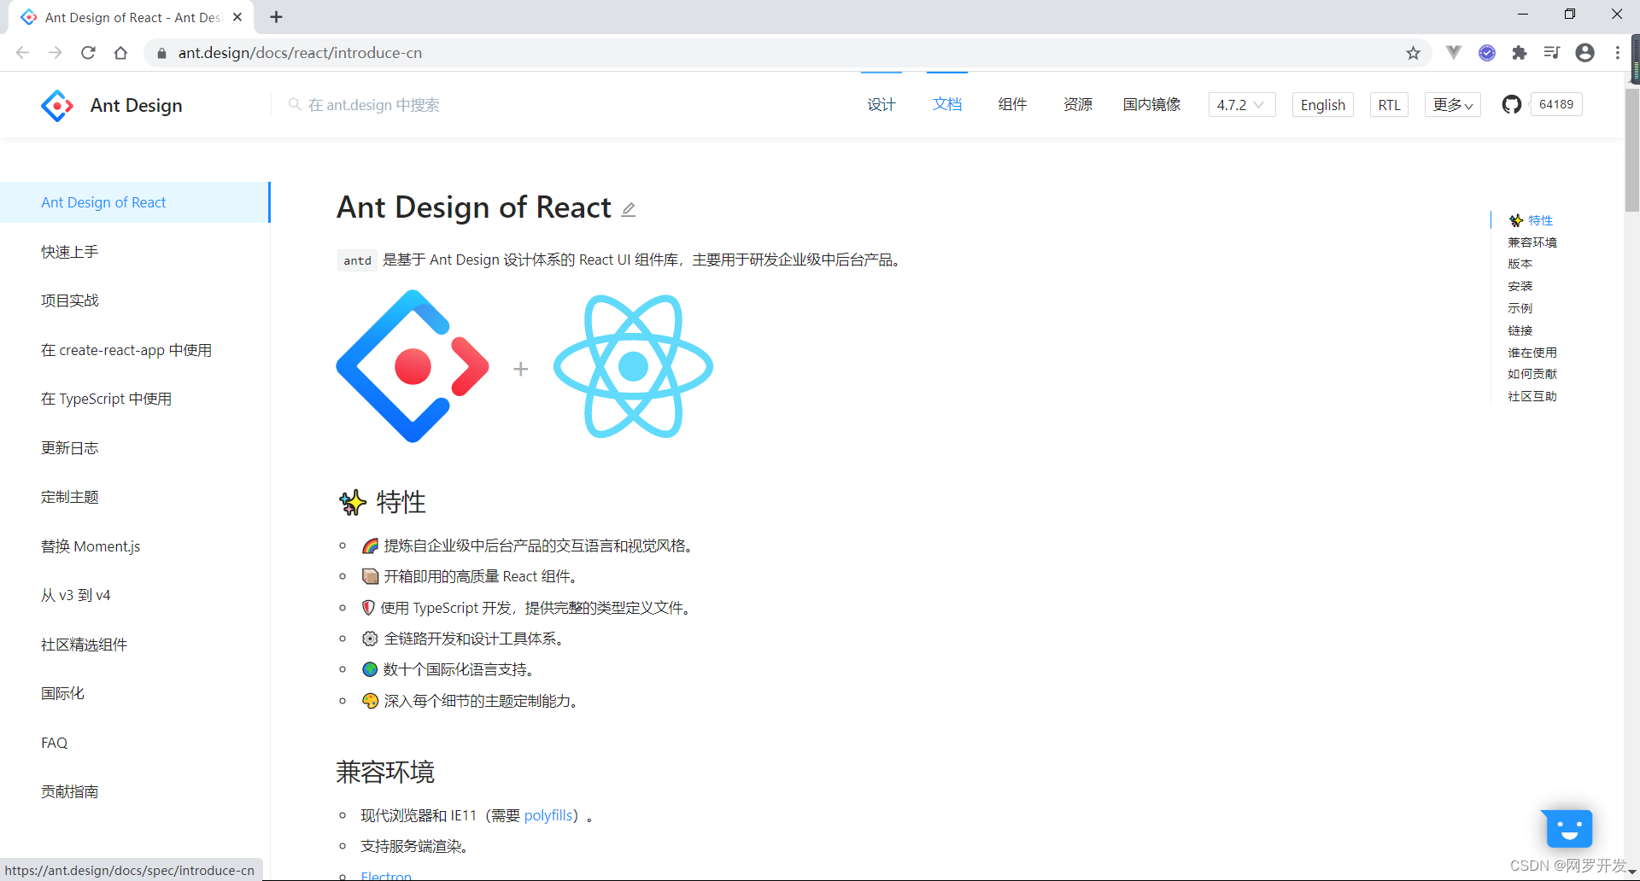Viewport: 1640px width, 881px height.
Task: Select the 文档 nav item
Action: [947, 104]
